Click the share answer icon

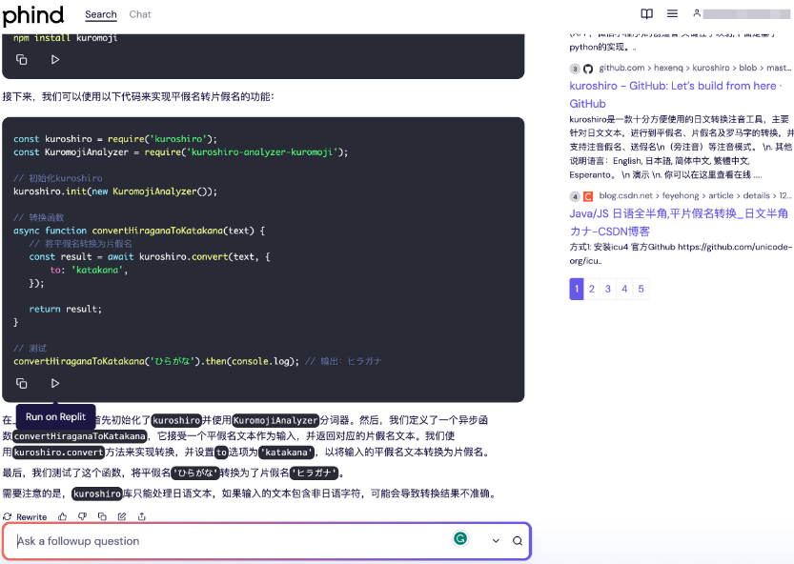point(142,517)
